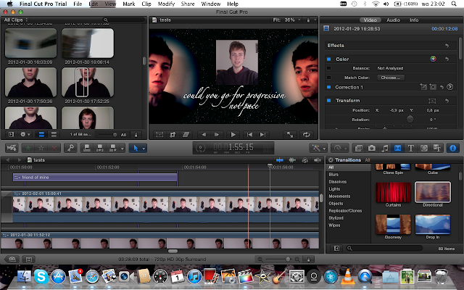Screen dimensions: 464x290
Task: Reset the Transform parameters arrow
Action: (x=447, y=101)
